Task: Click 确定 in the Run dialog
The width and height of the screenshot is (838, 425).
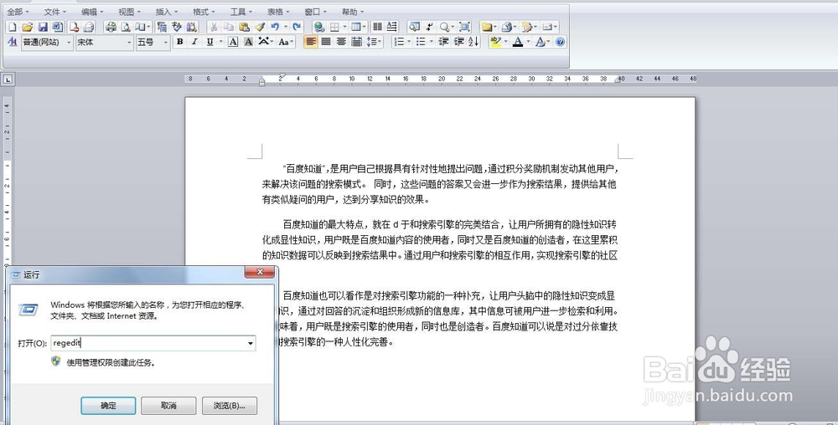Action: tap(108, 406)
